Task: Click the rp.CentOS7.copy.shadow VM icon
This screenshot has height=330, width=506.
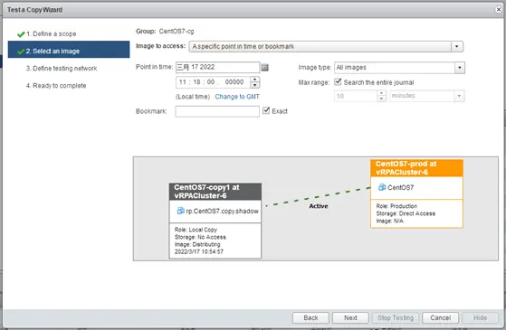Action: click(x=181, y=211)
